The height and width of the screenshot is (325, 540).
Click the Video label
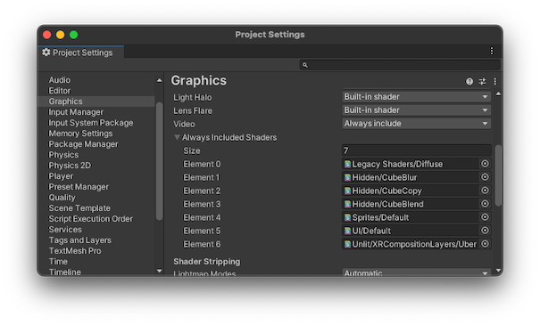coord(184,125)
